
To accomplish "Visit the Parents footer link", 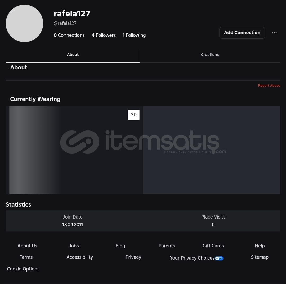I will (x=167, y=246).
